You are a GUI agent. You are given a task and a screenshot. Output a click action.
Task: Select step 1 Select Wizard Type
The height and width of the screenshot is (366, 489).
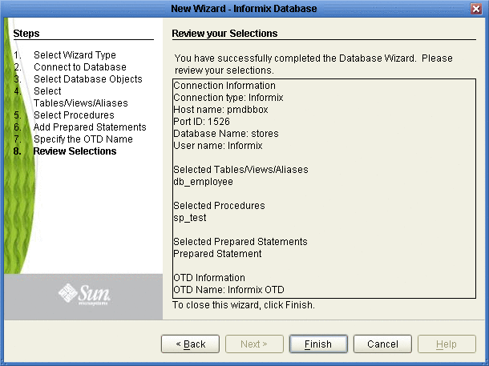pos(65,55)
